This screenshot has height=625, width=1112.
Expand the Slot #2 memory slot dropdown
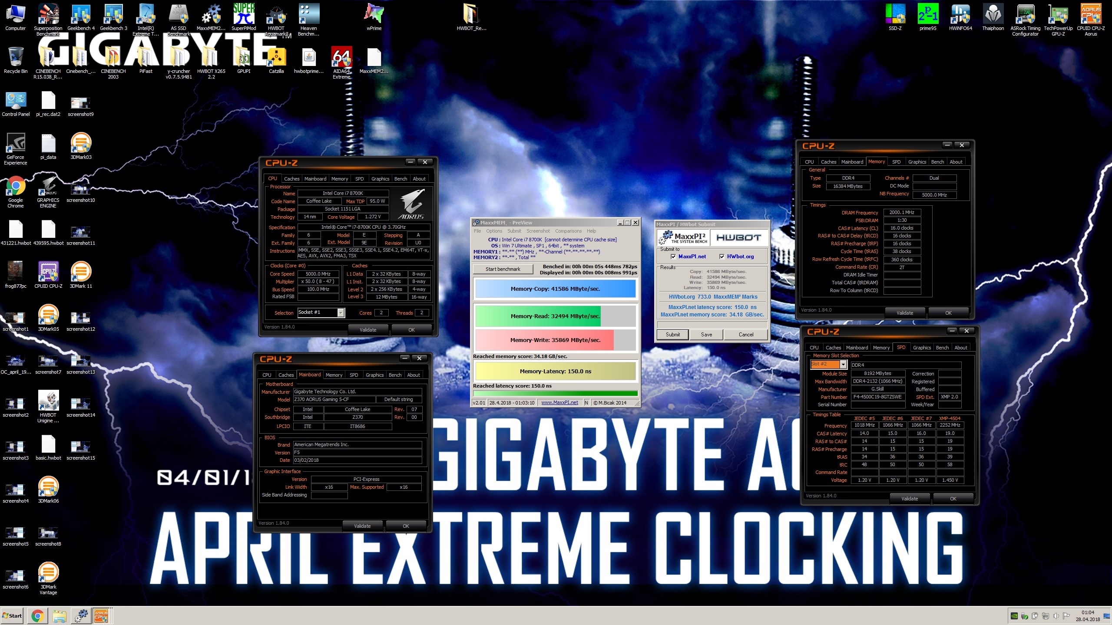pos(843,364)
